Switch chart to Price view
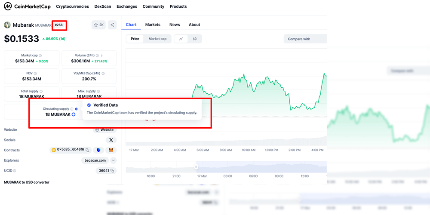 (x=135, y=39)
